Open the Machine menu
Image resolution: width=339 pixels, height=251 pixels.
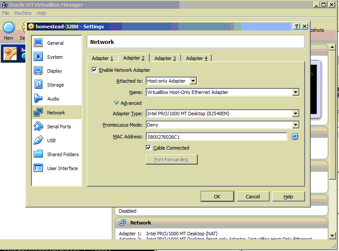point(23,13)
